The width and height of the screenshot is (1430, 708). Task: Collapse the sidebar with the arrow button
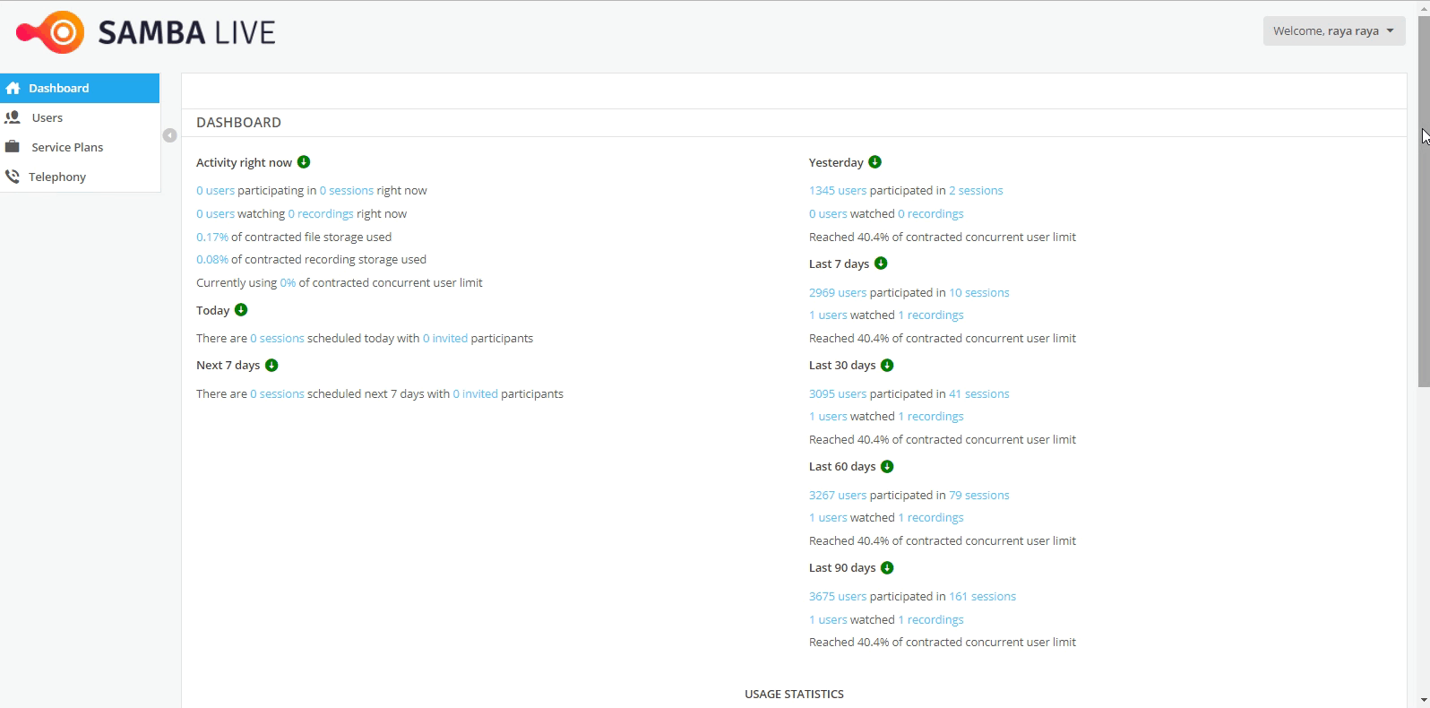(x=169, y=135)
